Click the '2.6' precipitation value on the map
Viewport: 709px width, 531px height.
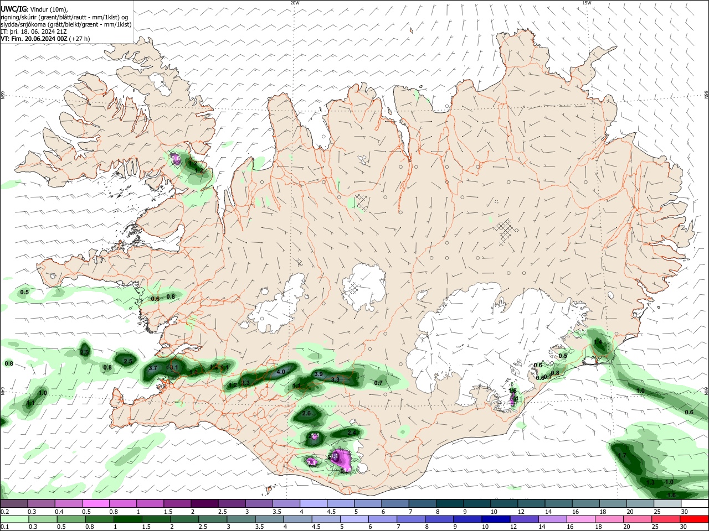[x=306, y=413]
